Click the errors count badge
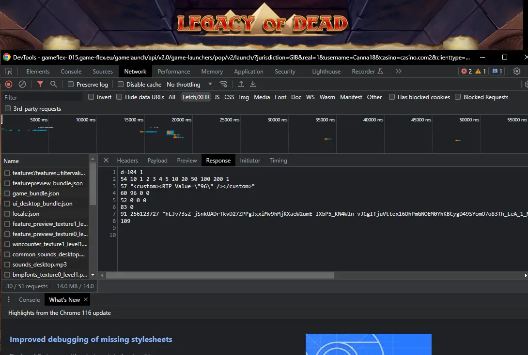This screenshot has width=528, height=355. coord(466,71)
